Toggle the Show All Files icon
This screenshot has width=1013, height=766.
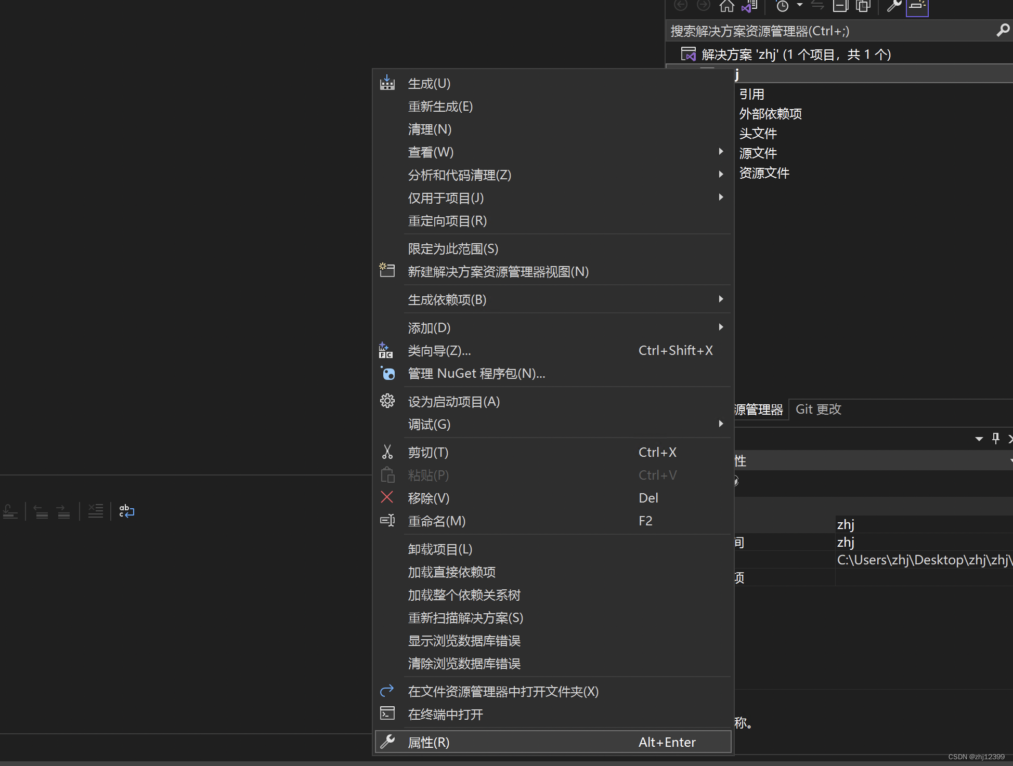[x=863, y=6]
